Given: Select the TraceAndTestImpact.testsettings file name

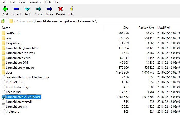Looking at the screenshot, I should coord(28,77).
